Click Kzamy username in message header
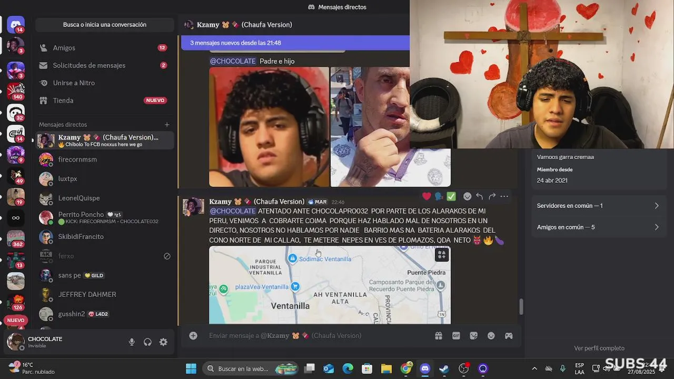The width and height of the screenshot is (674, 379). click(x=257, y=202)
